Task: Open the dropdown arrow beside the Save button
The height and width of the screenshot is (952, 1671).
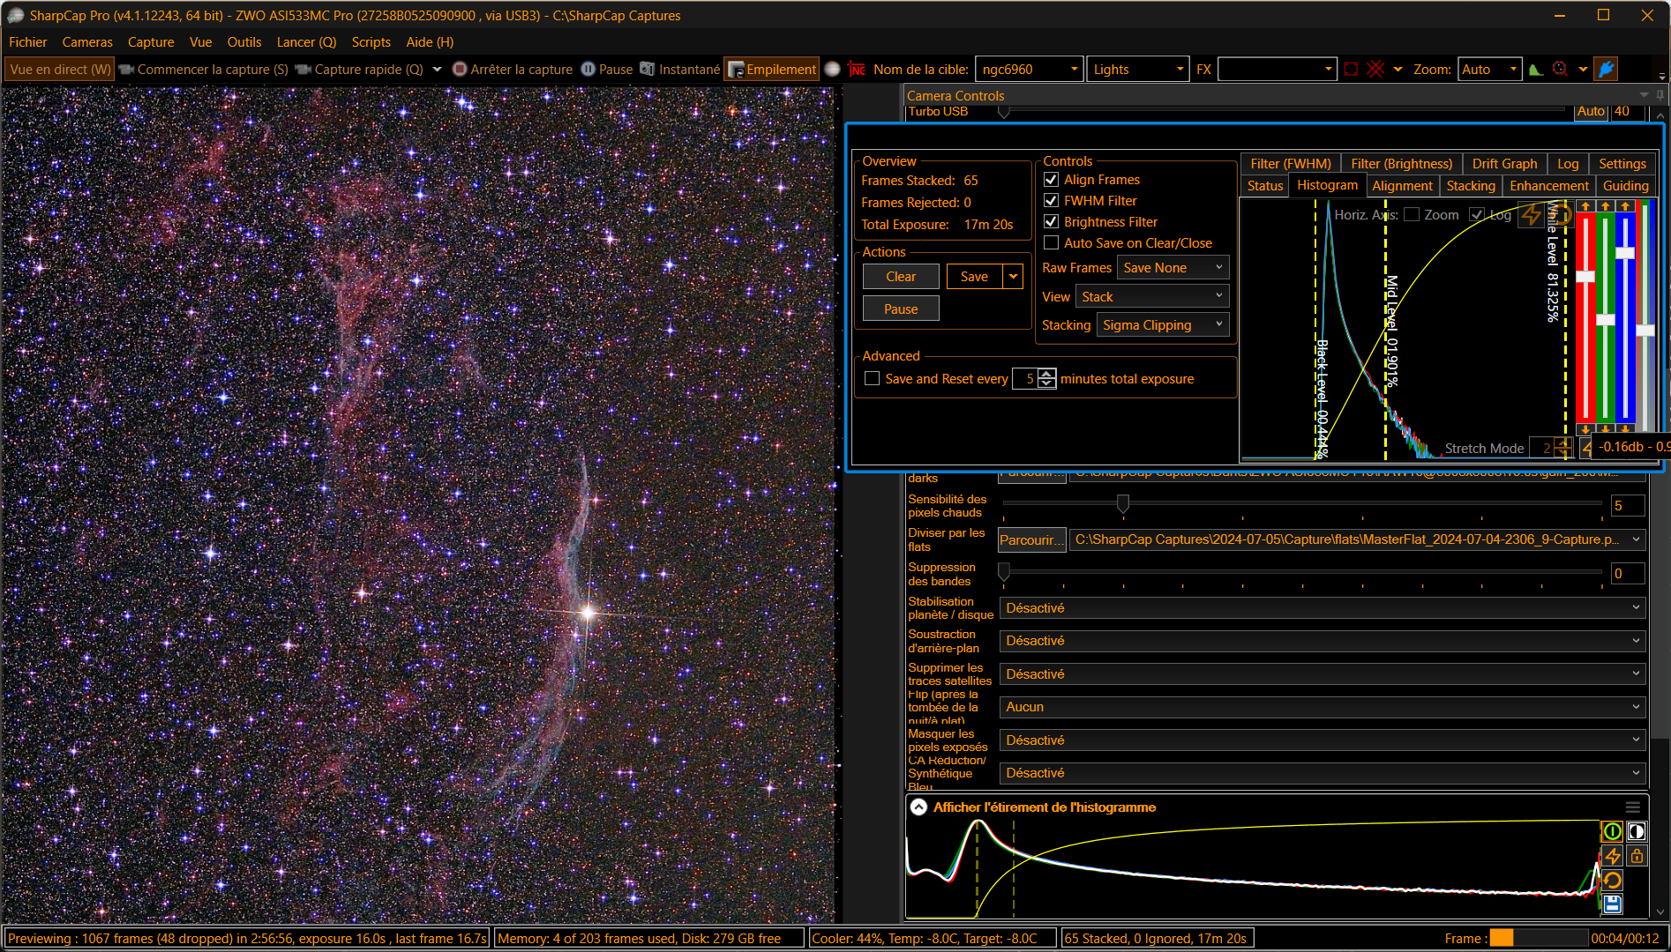Action: click(1013, 276)
